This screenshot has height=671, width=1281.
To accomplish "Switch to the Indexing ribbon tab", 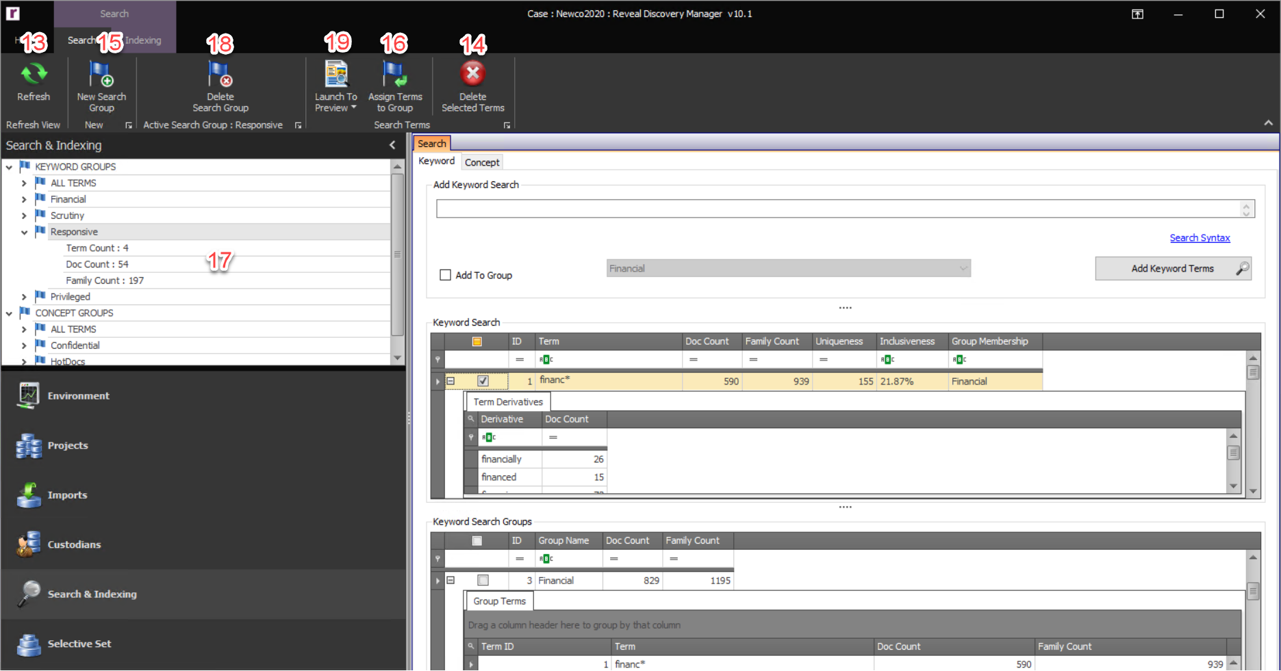I will point(143,40).
